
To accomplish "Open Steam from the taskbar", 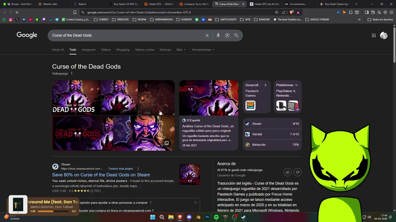I will [243, 217].
